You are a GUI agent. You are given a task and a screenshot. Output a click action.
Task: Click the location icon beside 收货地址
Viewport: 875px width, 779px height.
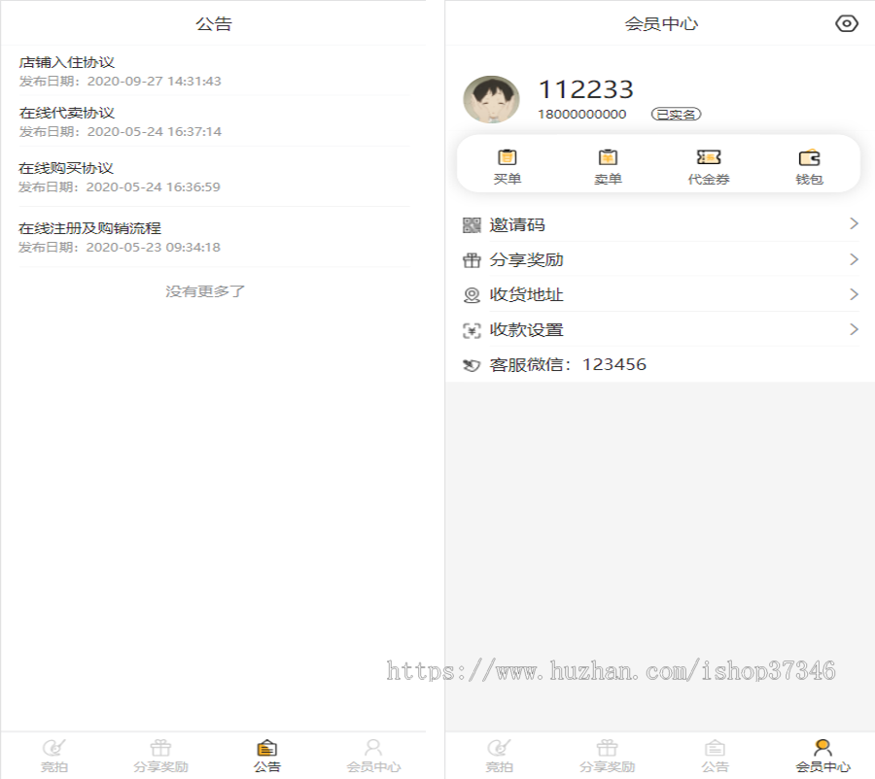tap(472, 295)
